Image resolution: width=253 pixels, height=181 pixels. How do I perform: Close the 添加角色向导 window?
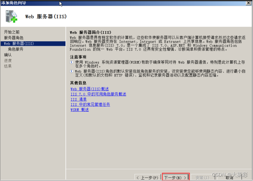[248, 3]
